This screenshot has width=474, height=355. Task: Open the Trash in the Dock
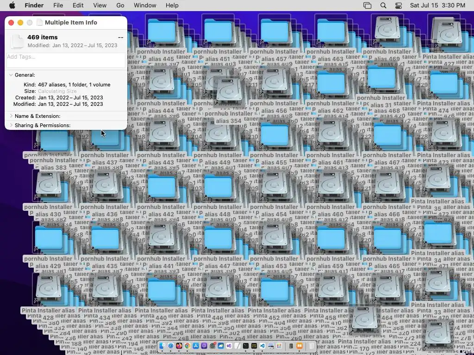(x=311, y=346)
